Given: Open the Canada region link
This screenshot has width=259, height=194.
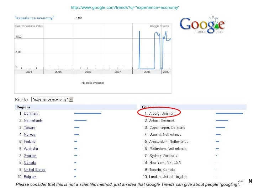Looking at the screenshot, I should (30, 163).
